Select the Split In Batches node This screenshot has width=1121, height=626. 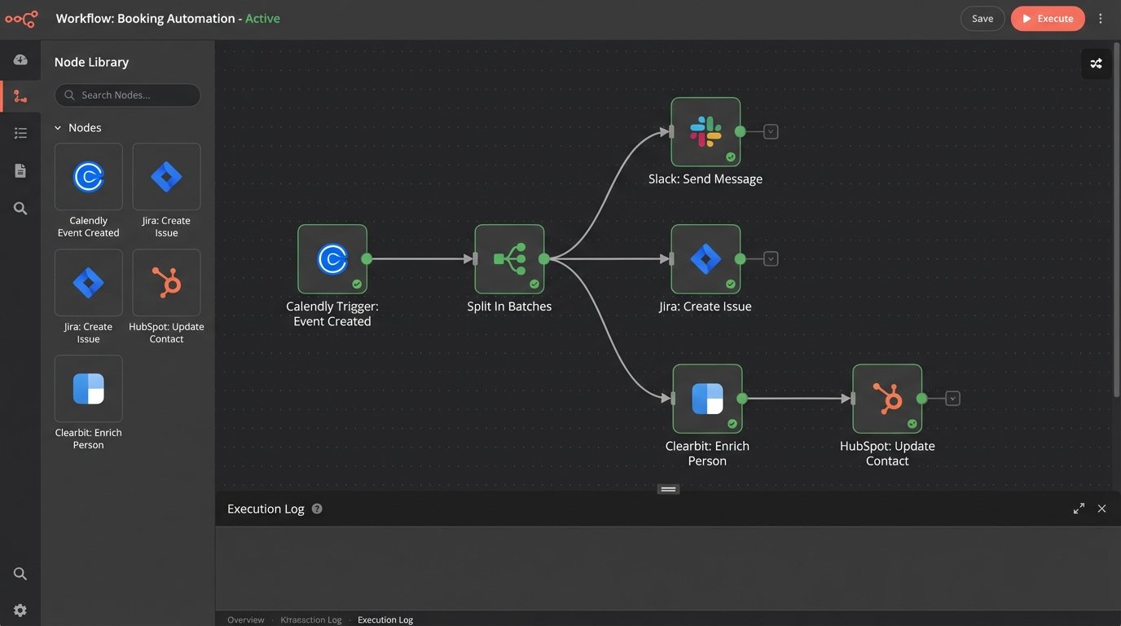(x=509, y=259)
